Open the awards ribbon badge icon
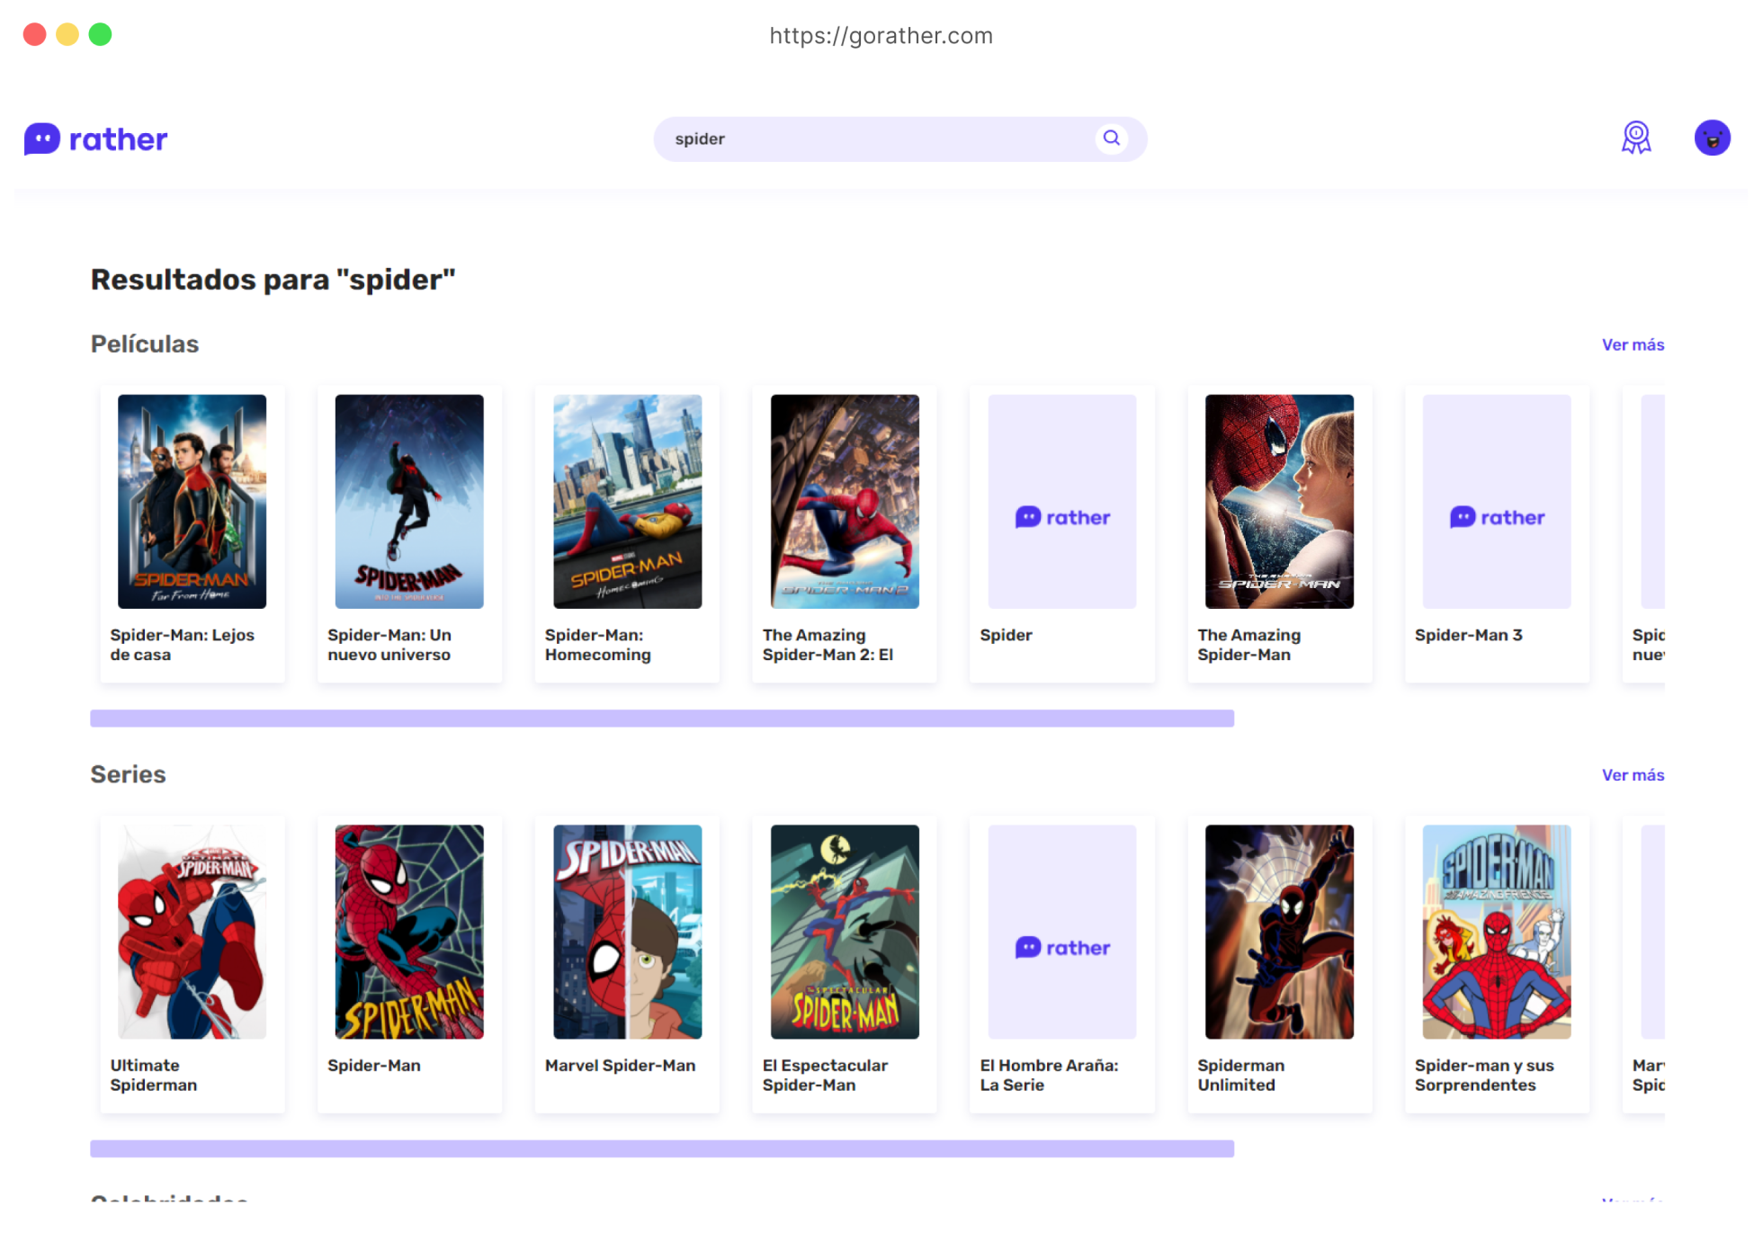The height and width of the screenshot is (1259, 1763). (x=1636, y=138)
